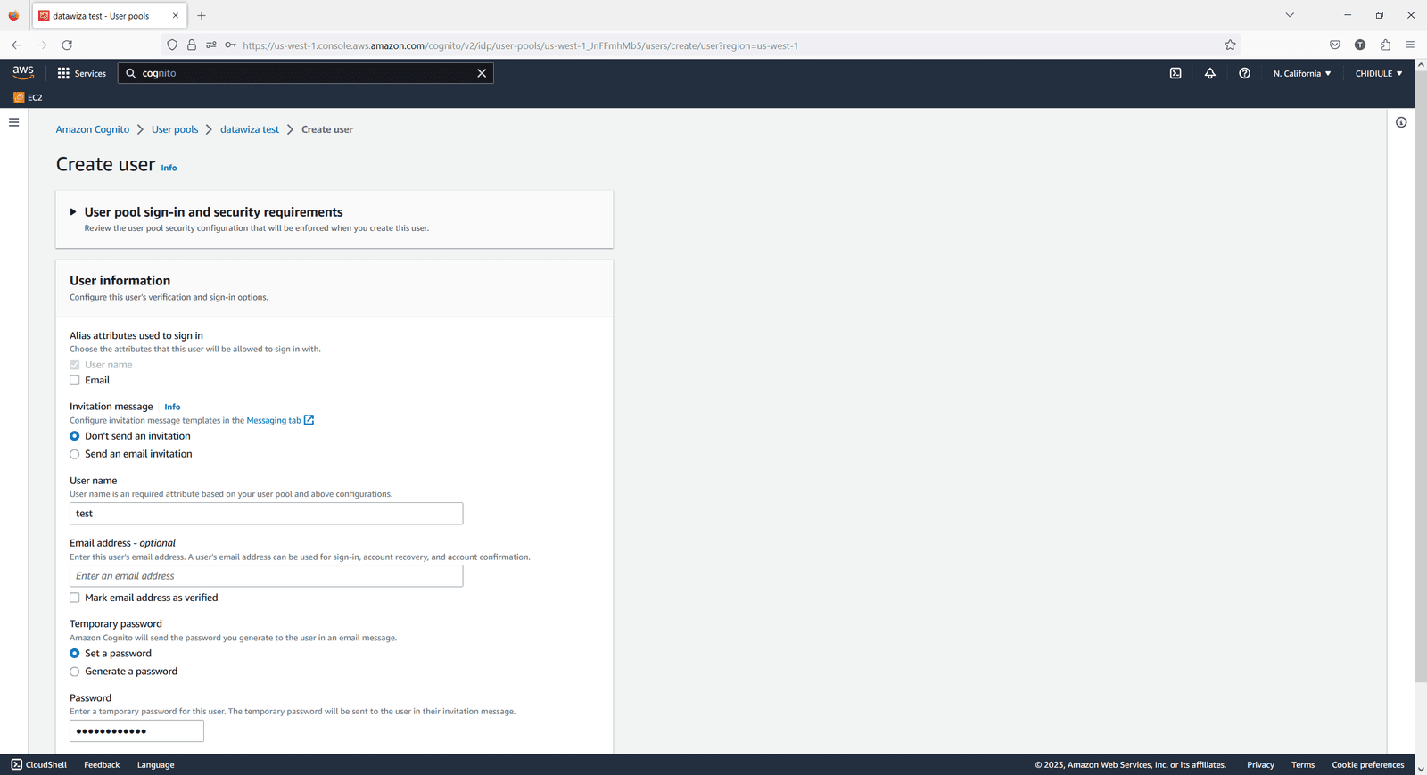
Task: Click the Email address input field
Action: click(x=267, y=576)
